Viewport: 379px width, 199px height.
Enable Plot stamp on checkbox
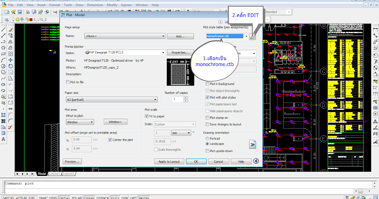208,118
